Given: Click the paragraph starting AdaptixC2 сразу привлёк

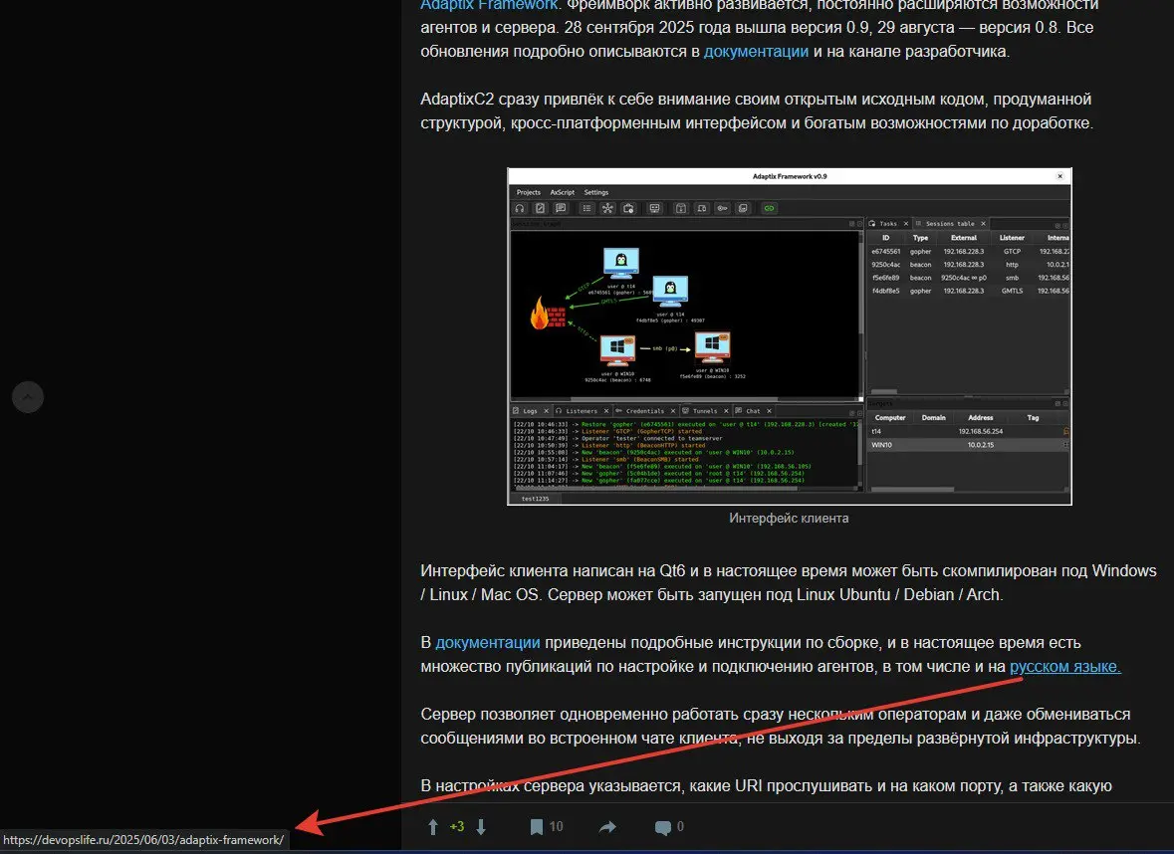Looking at the screenshot, I should click(x=756, y=110).
